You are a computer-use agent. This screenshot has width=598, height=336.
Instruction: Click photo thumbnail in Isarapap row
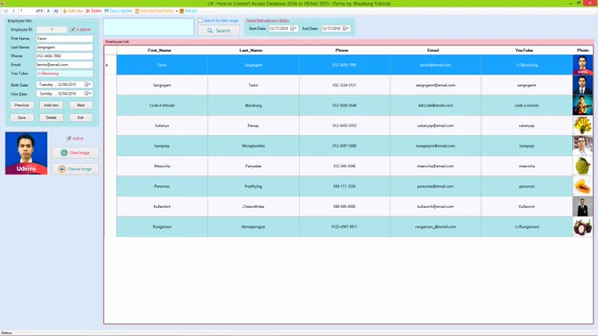point(583,146)
